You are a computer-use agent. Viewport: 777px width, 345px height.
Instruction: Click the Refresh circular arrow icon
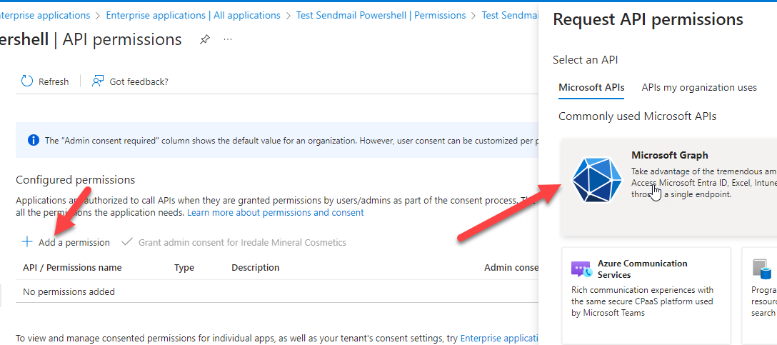pyautogui.click(x=26, y=81)
